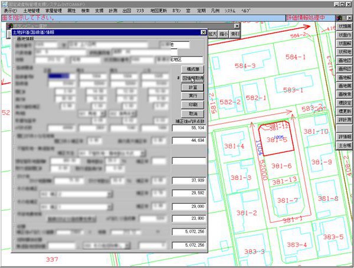Screen dimensions: 354x268
Task: Click the 面検索 button in side palette
Action: [x=345, y=94]
